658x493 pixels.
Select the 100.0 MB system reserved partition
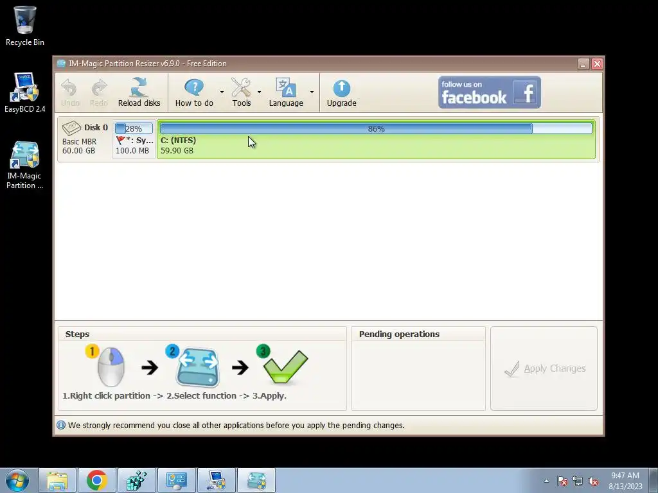click(x=134, y=139)
